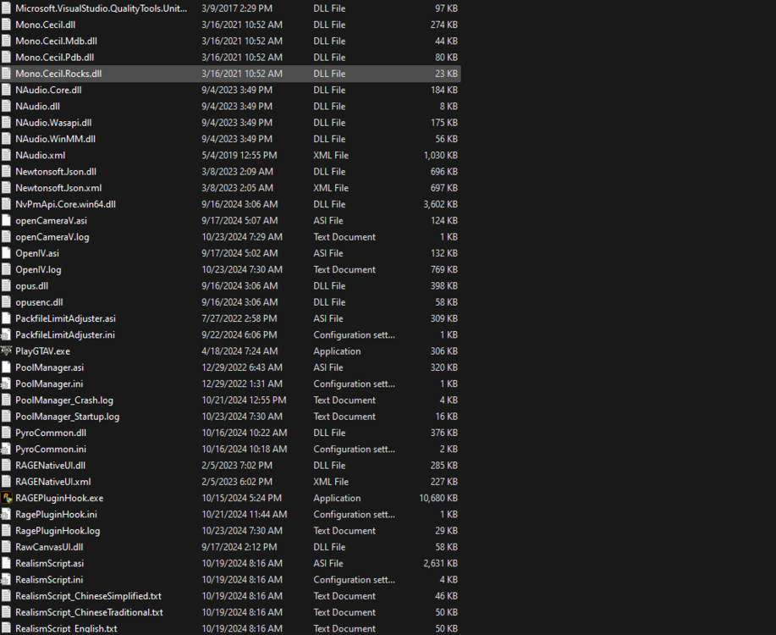Screen dimensions: 776x635
Task: Click the OpenIV.asi file icon
Action: [7, 252]
